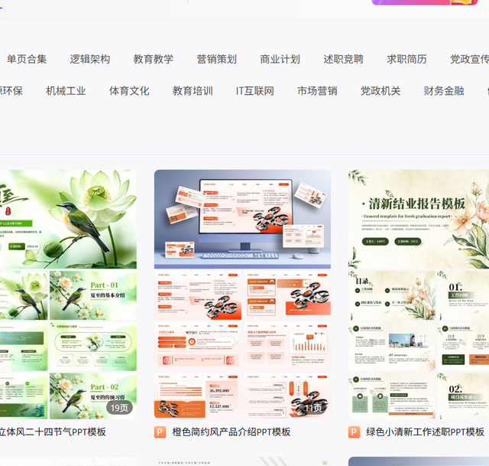Filter by 市场营销 industry

pyautogui.click(x=317, y=91)
